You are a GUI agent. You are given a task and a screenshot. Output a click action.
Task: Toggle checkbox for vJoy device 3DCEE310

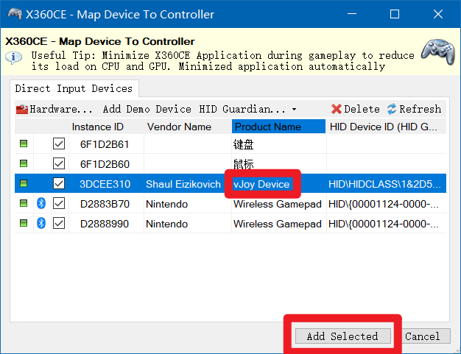[x=59, y=183]
